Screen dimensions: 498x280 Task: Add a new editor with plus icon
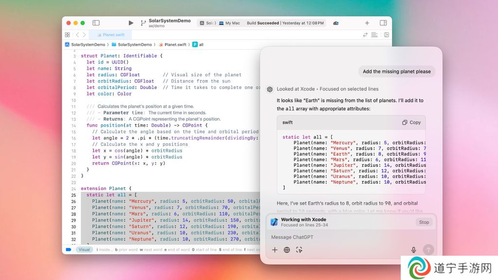click(367, 23)
